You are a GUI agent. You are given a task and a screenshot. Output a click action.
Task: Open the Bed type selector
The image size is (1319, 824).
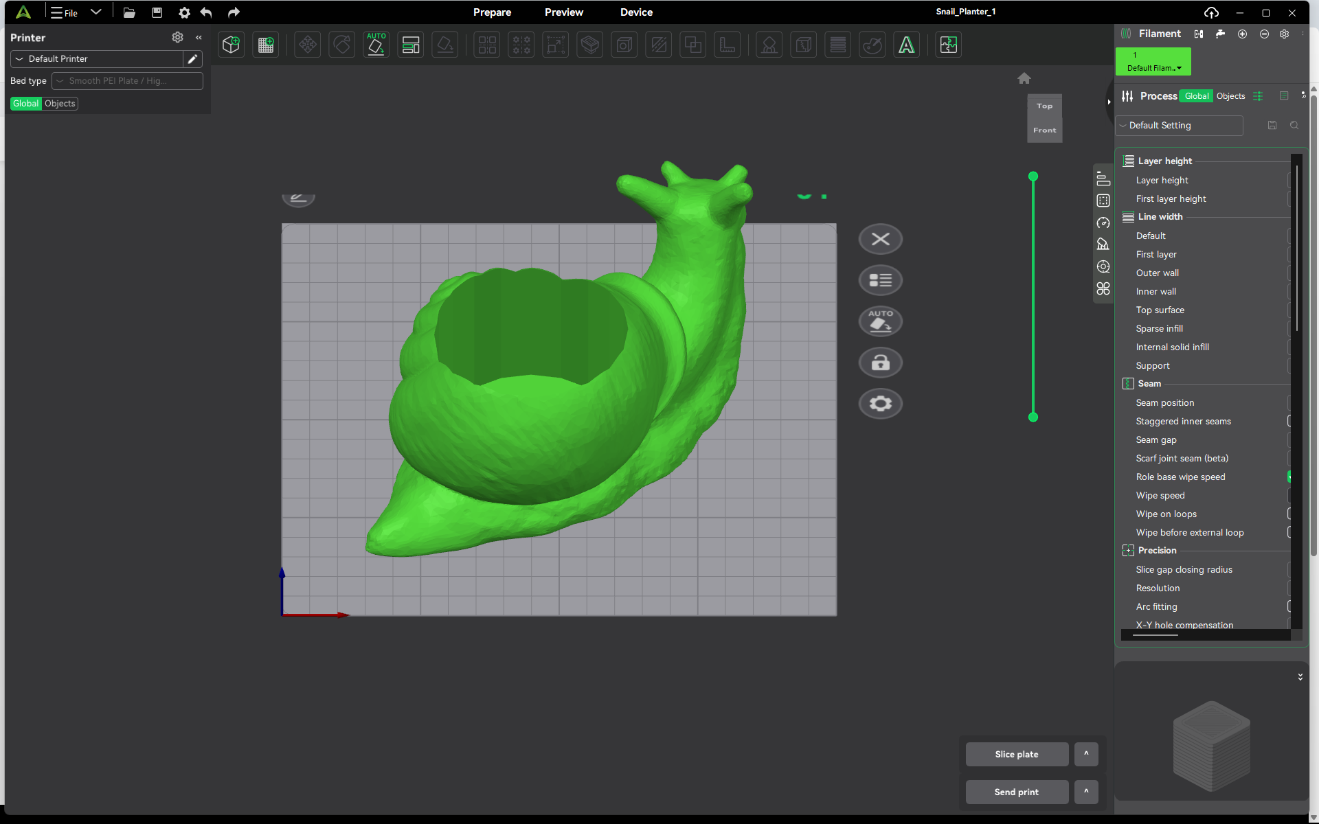coord(126,80)
